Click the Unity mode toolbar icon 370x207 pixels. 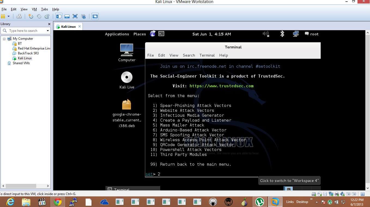83,16
